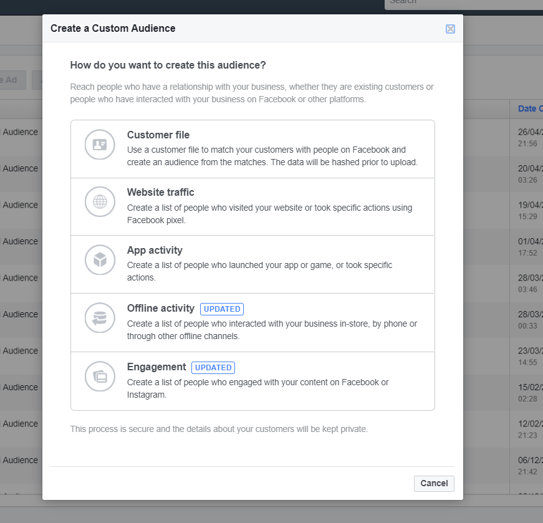Screen dimensions: 543x523
Task: Click the Engagement cards icon
Action: (100, 377)
